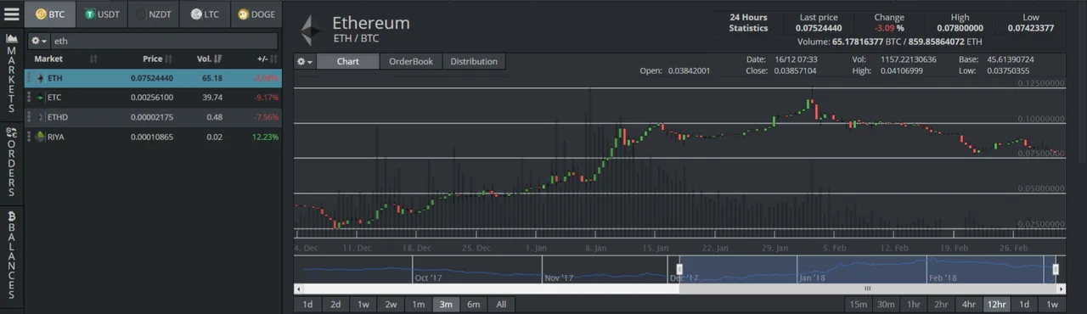This screenshot has width=1087, height=314.
Task: Select the NZDT base market tab
Action: pos(154,14)
